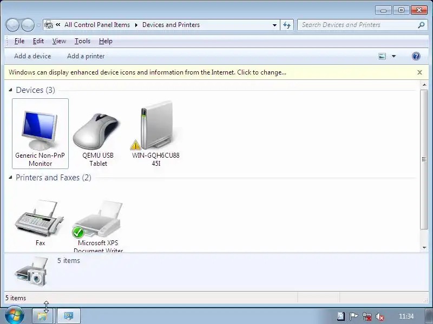Click the scrollbar down arrow

pos(424,248)
